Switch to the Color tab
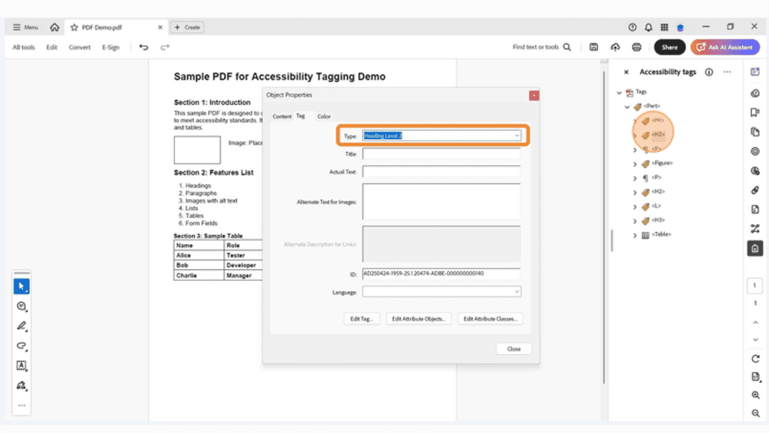The image size is (769, 433). point(324,116)
